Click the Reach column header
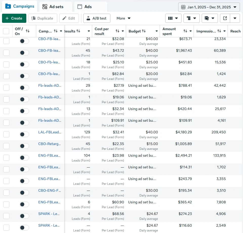Screen dimensions: 243x233 (x=235, y=31)
